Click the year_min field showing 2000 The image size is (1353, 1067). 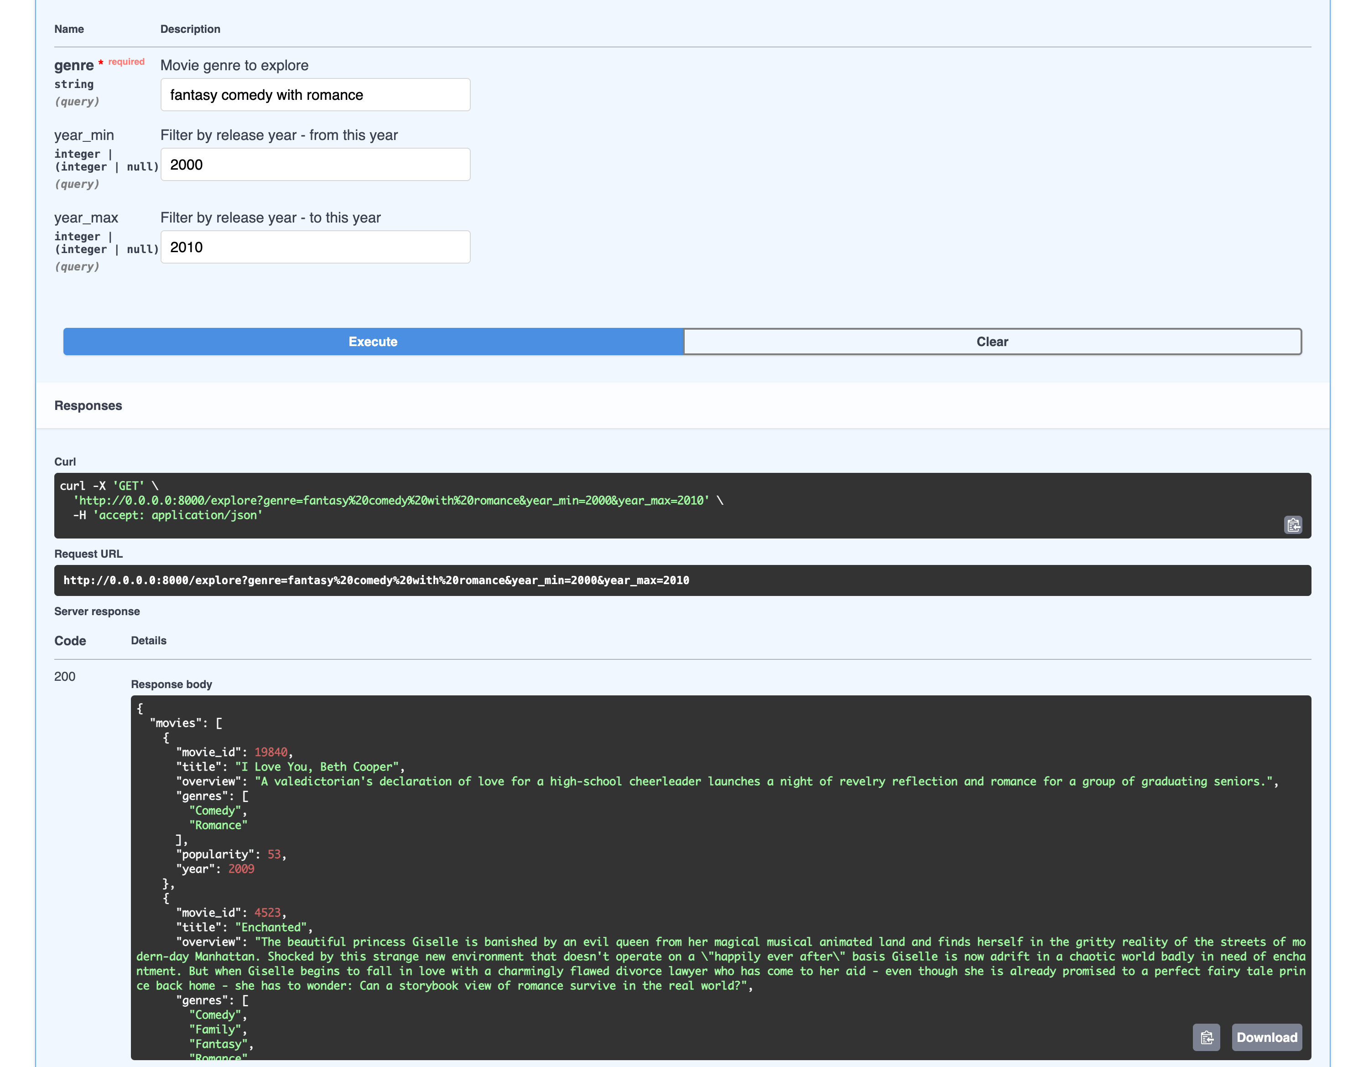[x=315, y=164]
